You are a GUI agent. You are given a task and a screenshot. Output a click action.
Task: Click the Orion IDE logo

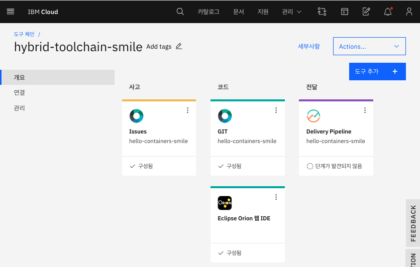pyautogui.click(x=225, y=203)
